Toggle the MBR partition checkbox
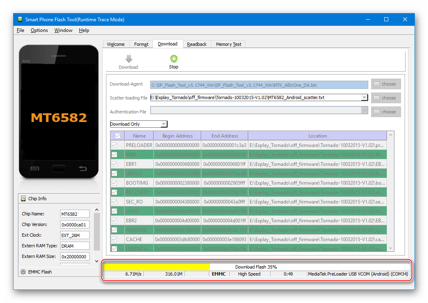 click(x=115, y=155)
